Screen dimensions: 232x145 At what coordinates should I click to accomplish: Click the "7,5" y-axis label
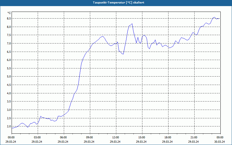click(9, 35)
